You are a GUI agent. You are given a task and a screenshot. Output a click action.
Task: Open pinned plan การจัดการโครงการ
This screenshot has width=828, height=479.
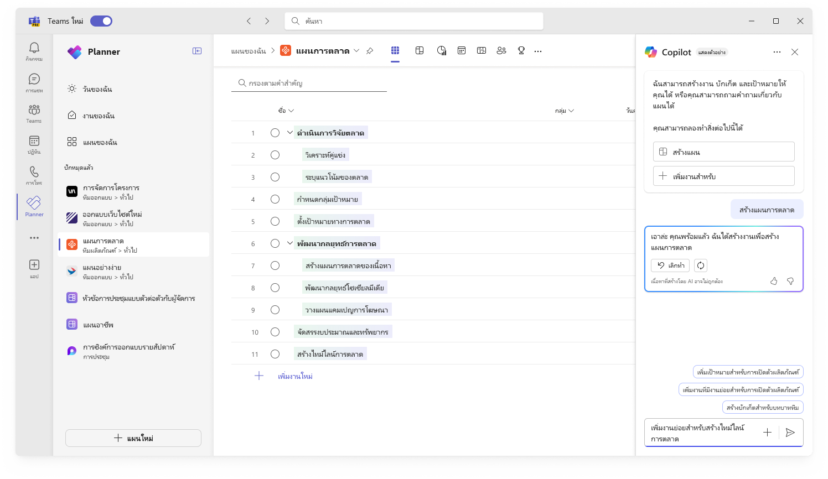pos(133,192)
